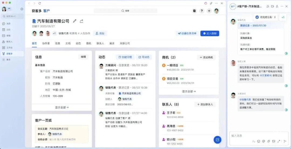Toggle the 待完成任务 checkmark chip
This screenshot has width=291, height=149.
265,17
